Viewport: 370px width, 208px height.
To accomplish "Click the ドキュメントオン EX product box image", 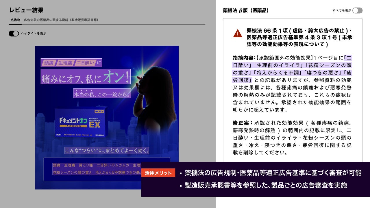I will pyautogui.click(x=81, y=123).
